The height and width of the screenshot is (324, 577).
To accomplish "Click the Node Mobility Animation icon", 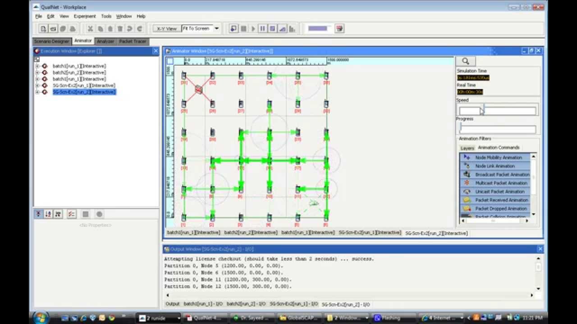I will click(467, 157).
